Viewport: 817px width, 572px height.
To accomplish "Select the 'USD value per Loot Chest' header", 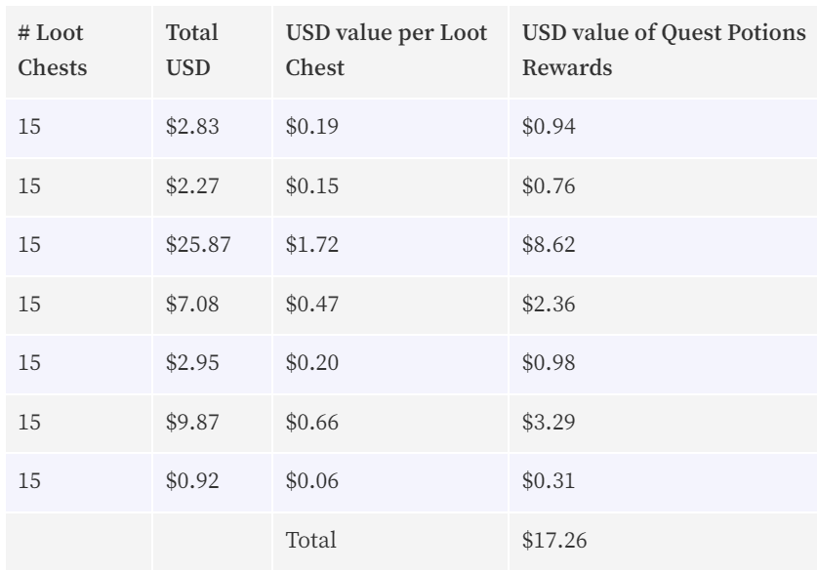I will click(x=390, y=51).
